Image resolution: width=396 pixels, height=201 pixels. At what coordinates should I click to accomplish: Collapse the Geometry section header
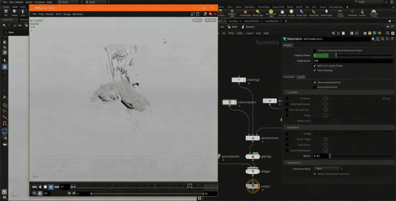click(x=339, y=92)
